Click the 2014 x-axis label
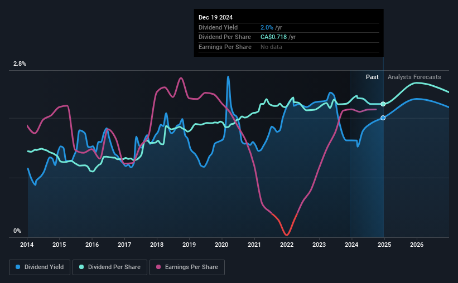Screen dimensions: 458x283 27,245
